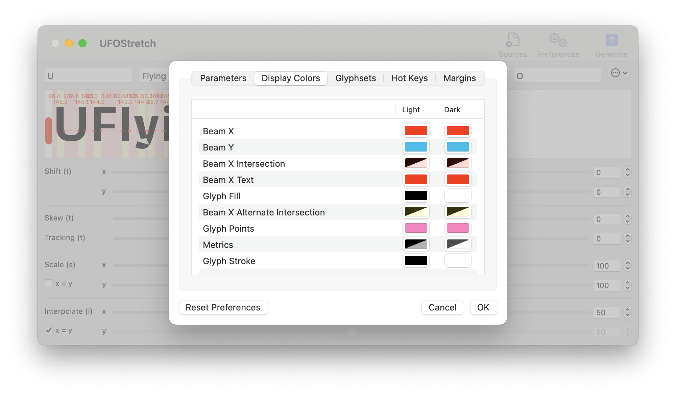This screenshot has width=676, height=395.
Task: Click the Interpolate y slider knob
Action: 352,332
